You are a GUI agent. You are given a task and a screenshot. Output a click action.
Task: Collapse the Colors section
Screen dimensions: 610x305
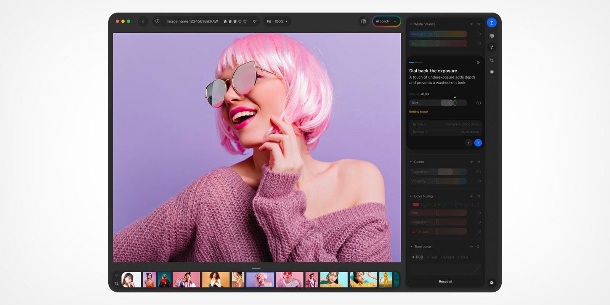[x=411, y=162]
